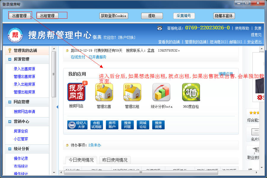Open 合租试用版 tile
The image size is (267, 178).
[x=96, y=125]
